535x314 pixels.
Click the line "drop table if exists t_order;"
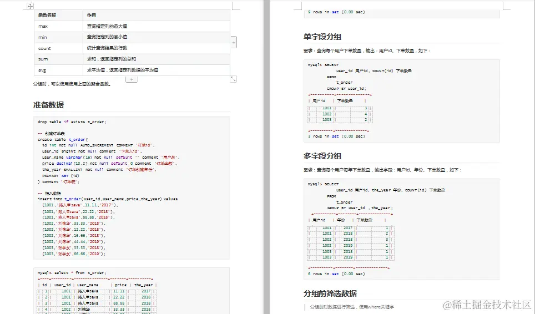(x=72, y=121)
